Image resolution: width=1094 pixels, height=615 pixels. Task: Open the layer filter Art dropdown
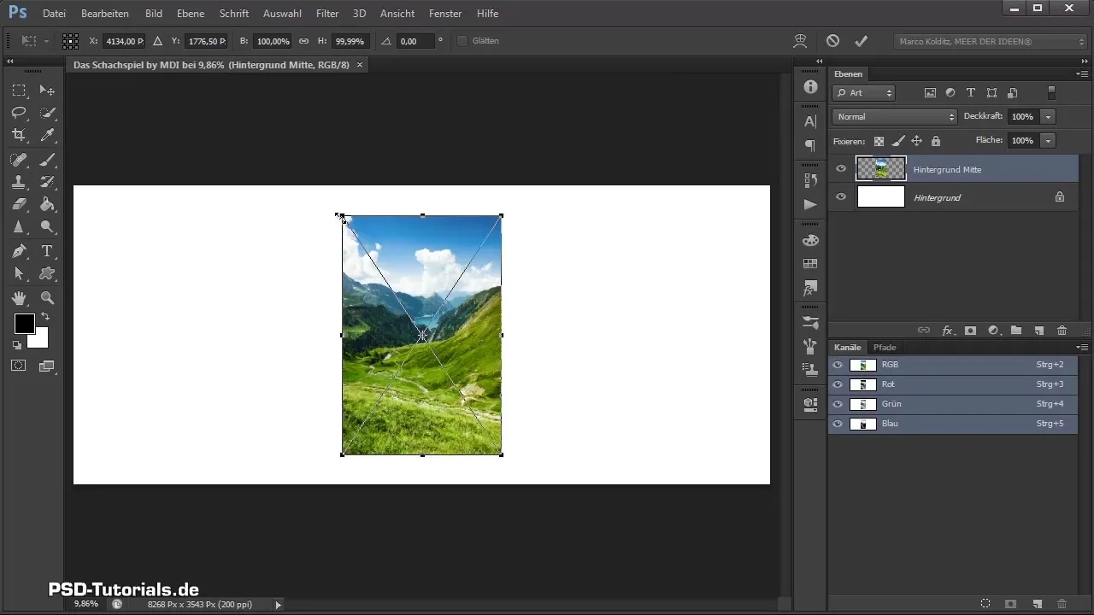coord(864,93)
